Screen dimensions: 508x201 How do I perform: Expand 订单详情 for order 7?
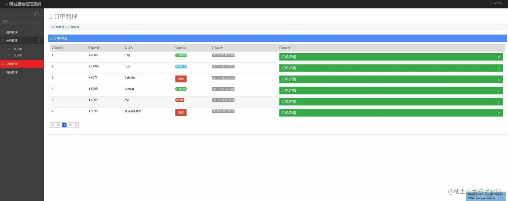click(x=391, y=113)
